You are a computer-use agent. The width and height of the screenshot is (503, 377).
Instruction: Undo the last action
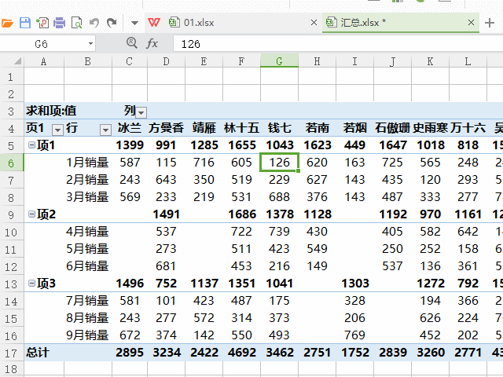point(94,23)
